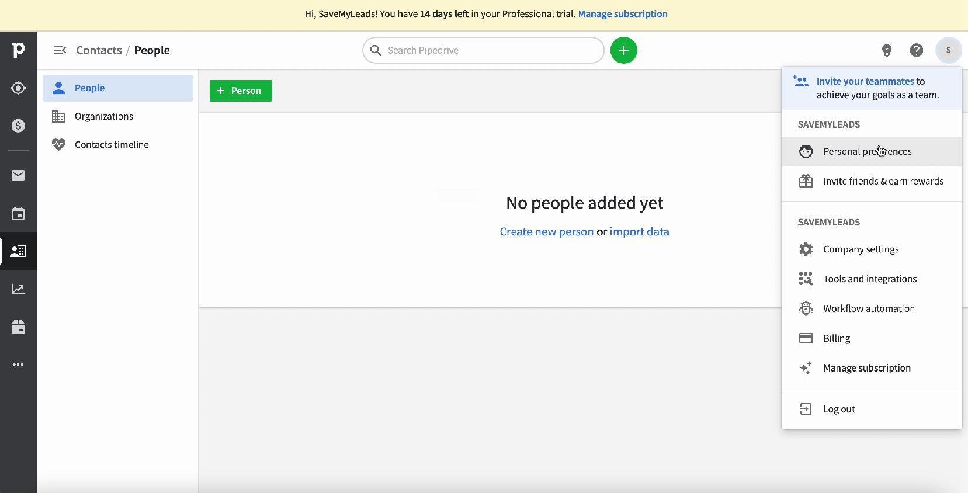Click the user avatar 'S' icon
This screenshot has height=493, width=968.
click(x=948, y=50)
